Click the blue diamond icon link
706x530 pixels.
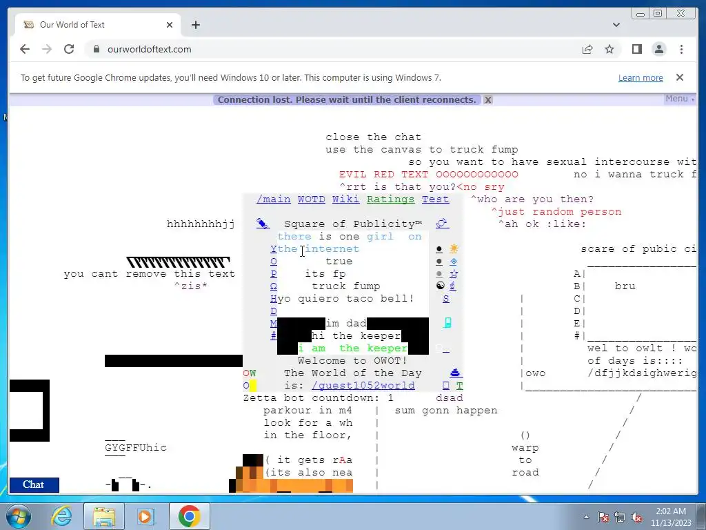(x=454, y=261)
